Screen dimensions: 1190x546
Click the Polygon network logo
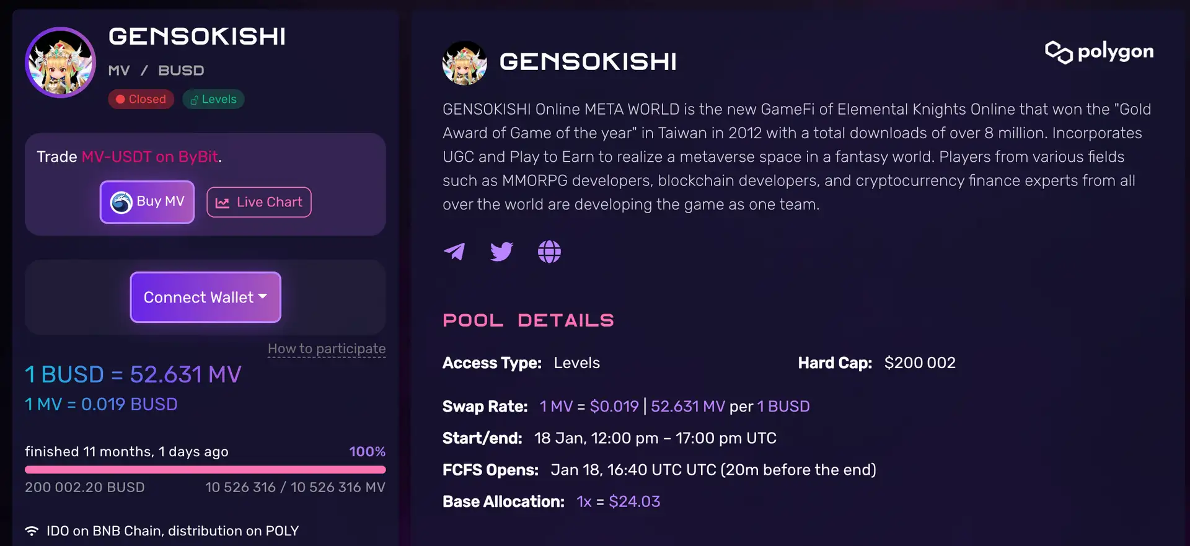pos(1099,52)
